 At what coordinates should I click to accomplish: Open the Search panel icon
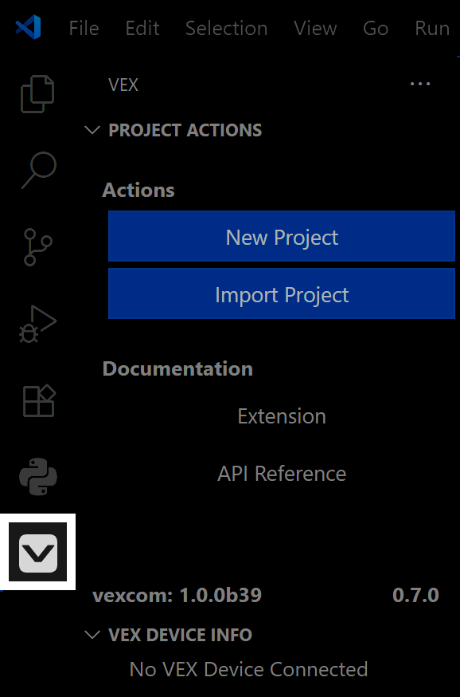(x=37, y=170)
